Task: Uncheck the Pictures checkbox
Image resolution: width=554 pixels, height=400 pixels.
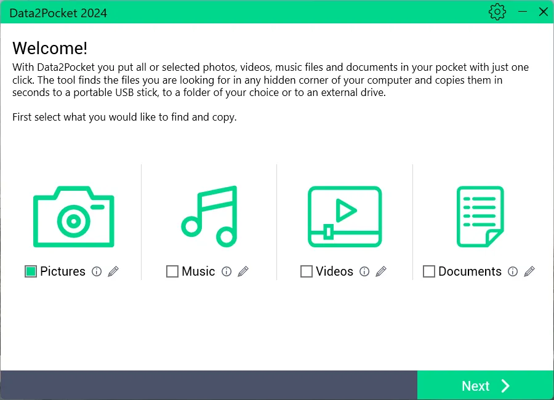Action: click(31, 271)
